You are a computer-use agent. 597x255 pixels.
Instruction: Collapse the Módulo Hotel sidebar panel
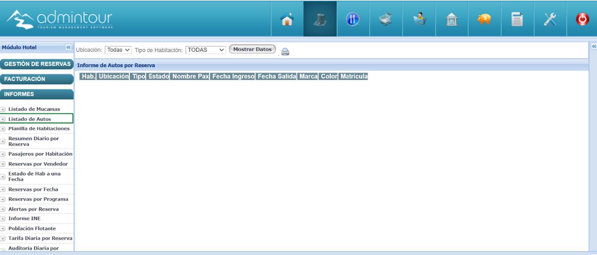[x=69, y=48]
